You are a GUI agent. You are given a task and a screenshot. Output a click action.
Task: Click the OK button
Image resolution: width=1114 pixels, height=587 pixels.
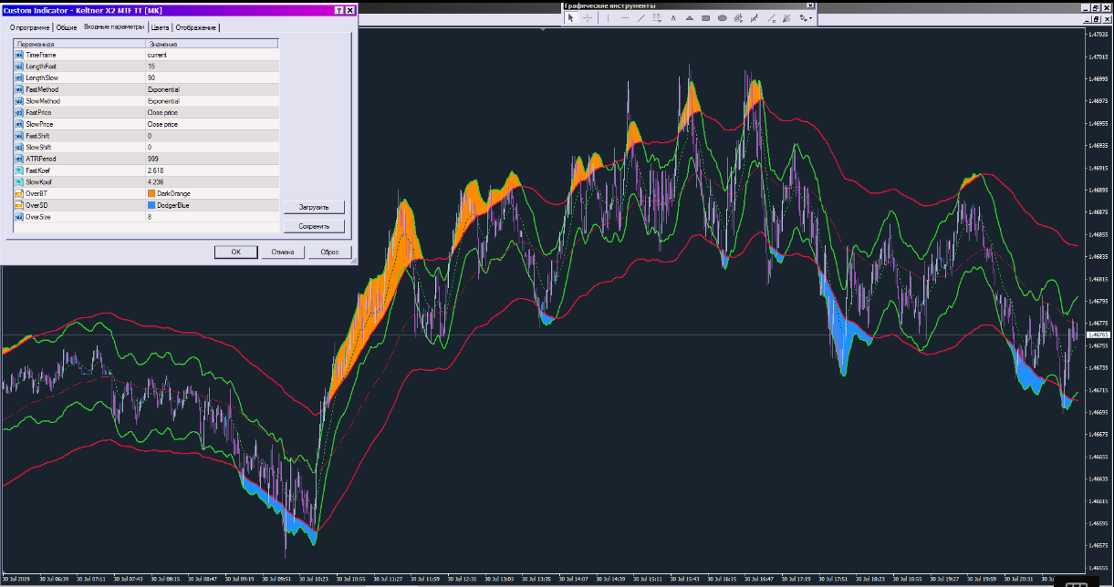235,252
